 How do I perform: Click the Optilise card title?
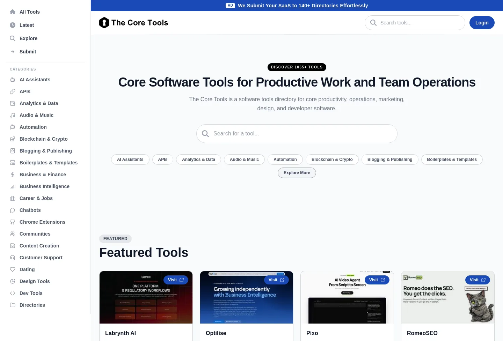(216, 333)
